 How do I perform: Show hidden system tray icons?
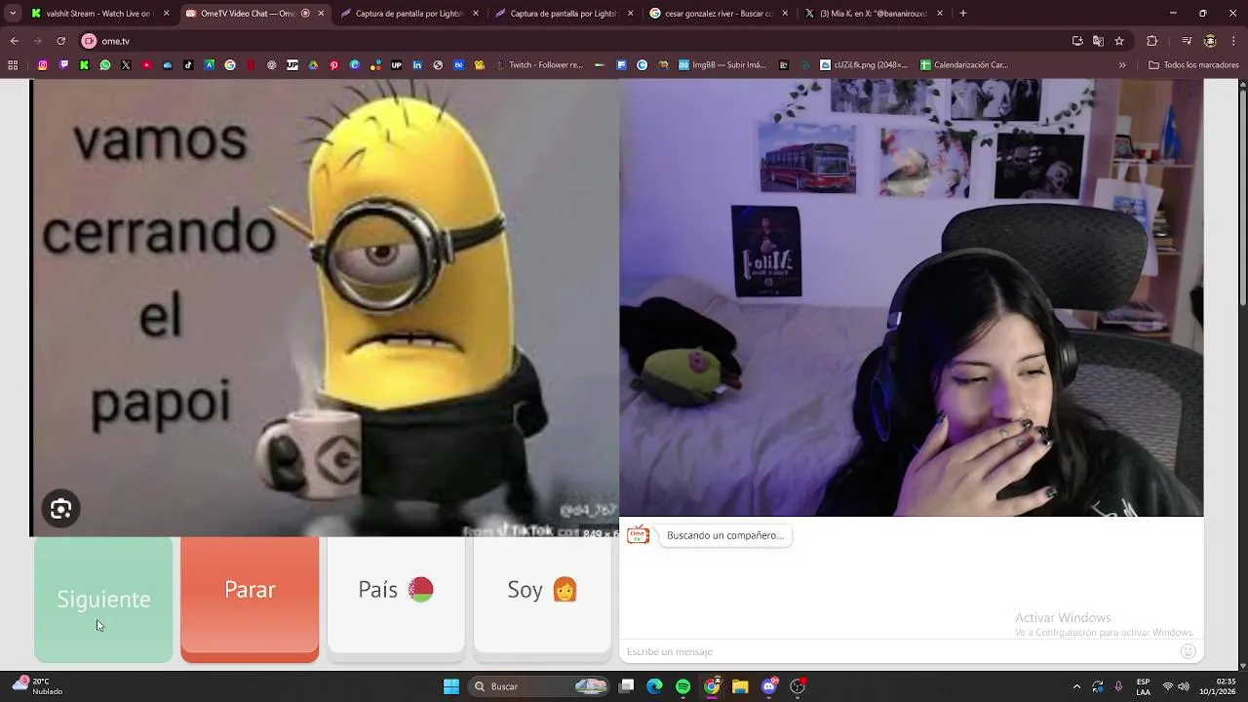coord(1076,686)
